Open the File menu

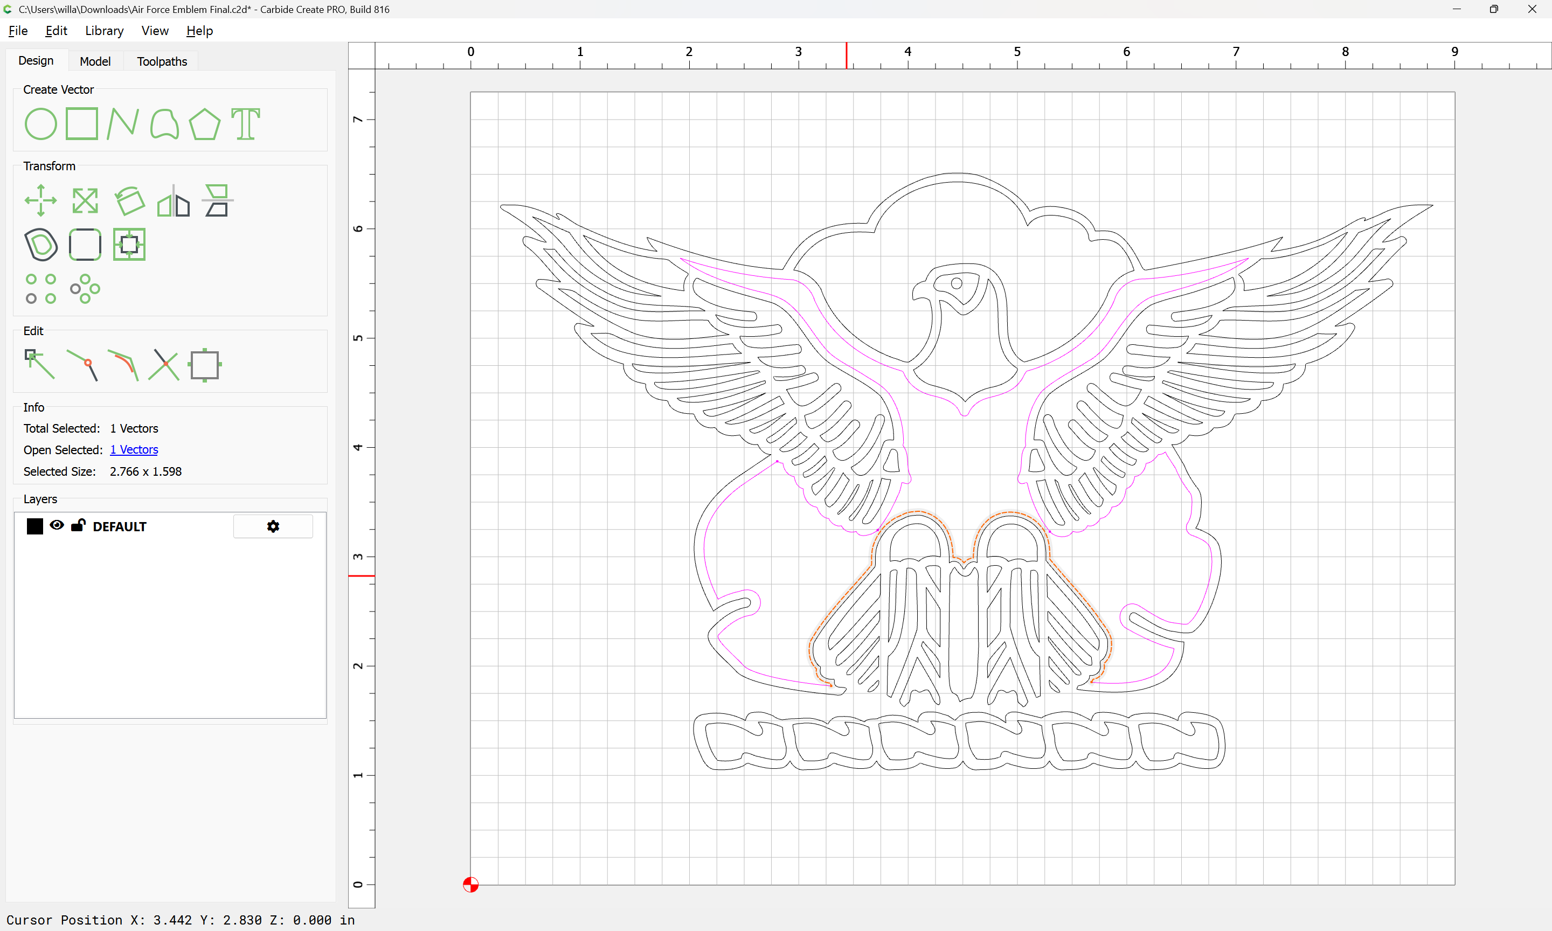click(18, 31)
